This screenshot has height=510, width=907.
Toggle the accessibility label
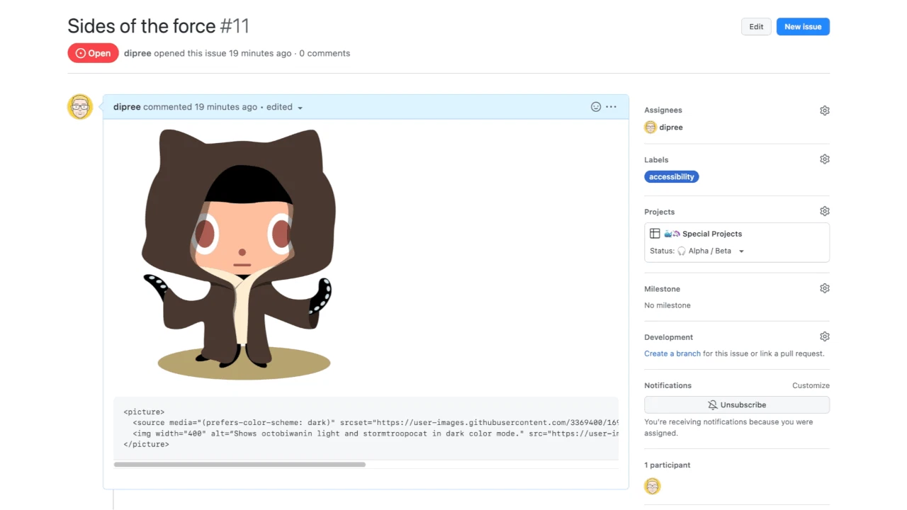click(x=671, y=176)
